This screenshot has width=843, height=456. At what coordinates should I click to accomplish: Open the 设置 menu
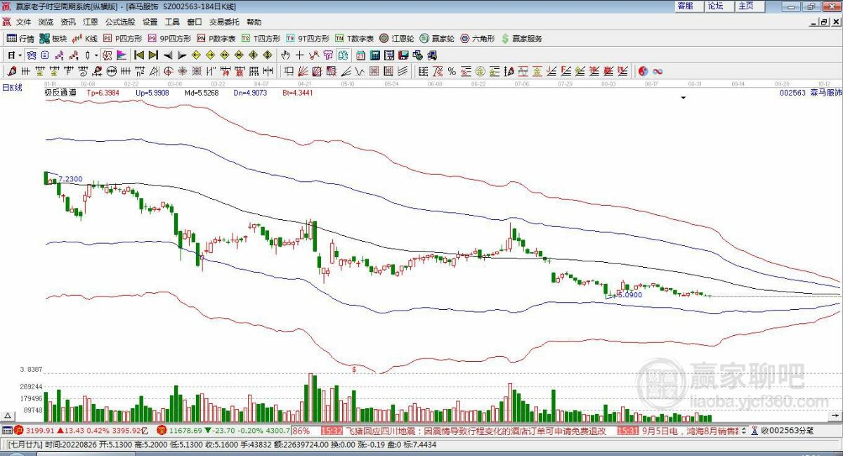(150, 22)
